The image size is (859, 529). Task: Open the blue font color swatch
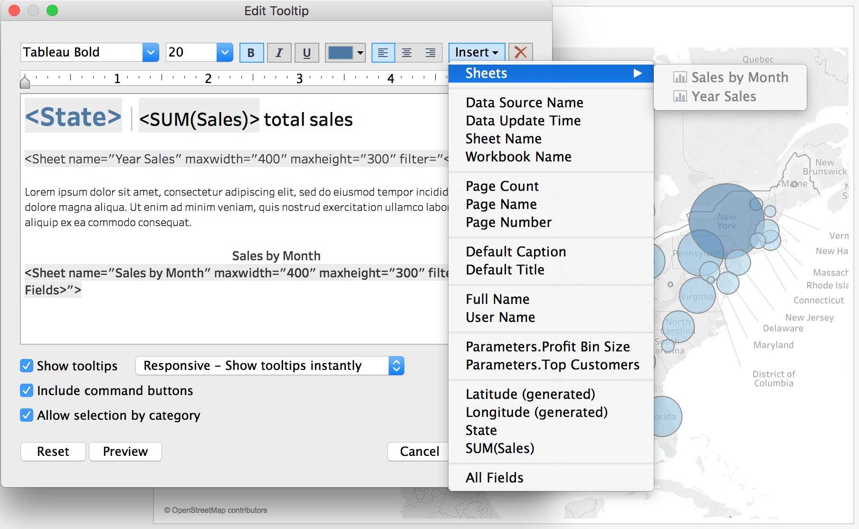click(x=340, y=52)
